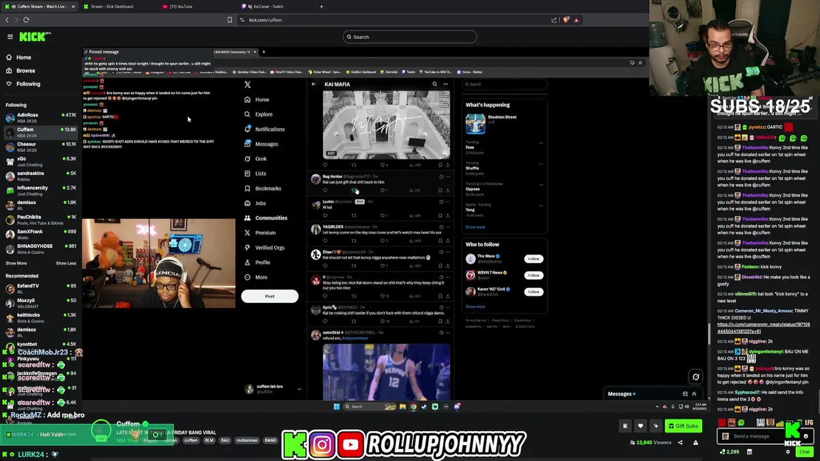The image size is (820, 461).
Task: Click the sparkle subscribe button
Action: coord(655,426)
